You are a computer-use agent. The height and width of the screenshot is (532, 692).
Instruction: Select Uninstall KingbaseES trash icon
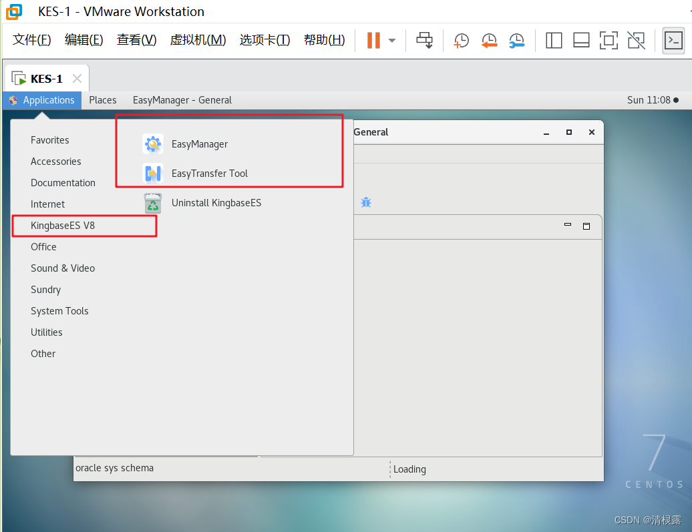(x=153, y=203)
